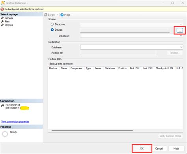Click the server connection icon

tap(2, 106)
